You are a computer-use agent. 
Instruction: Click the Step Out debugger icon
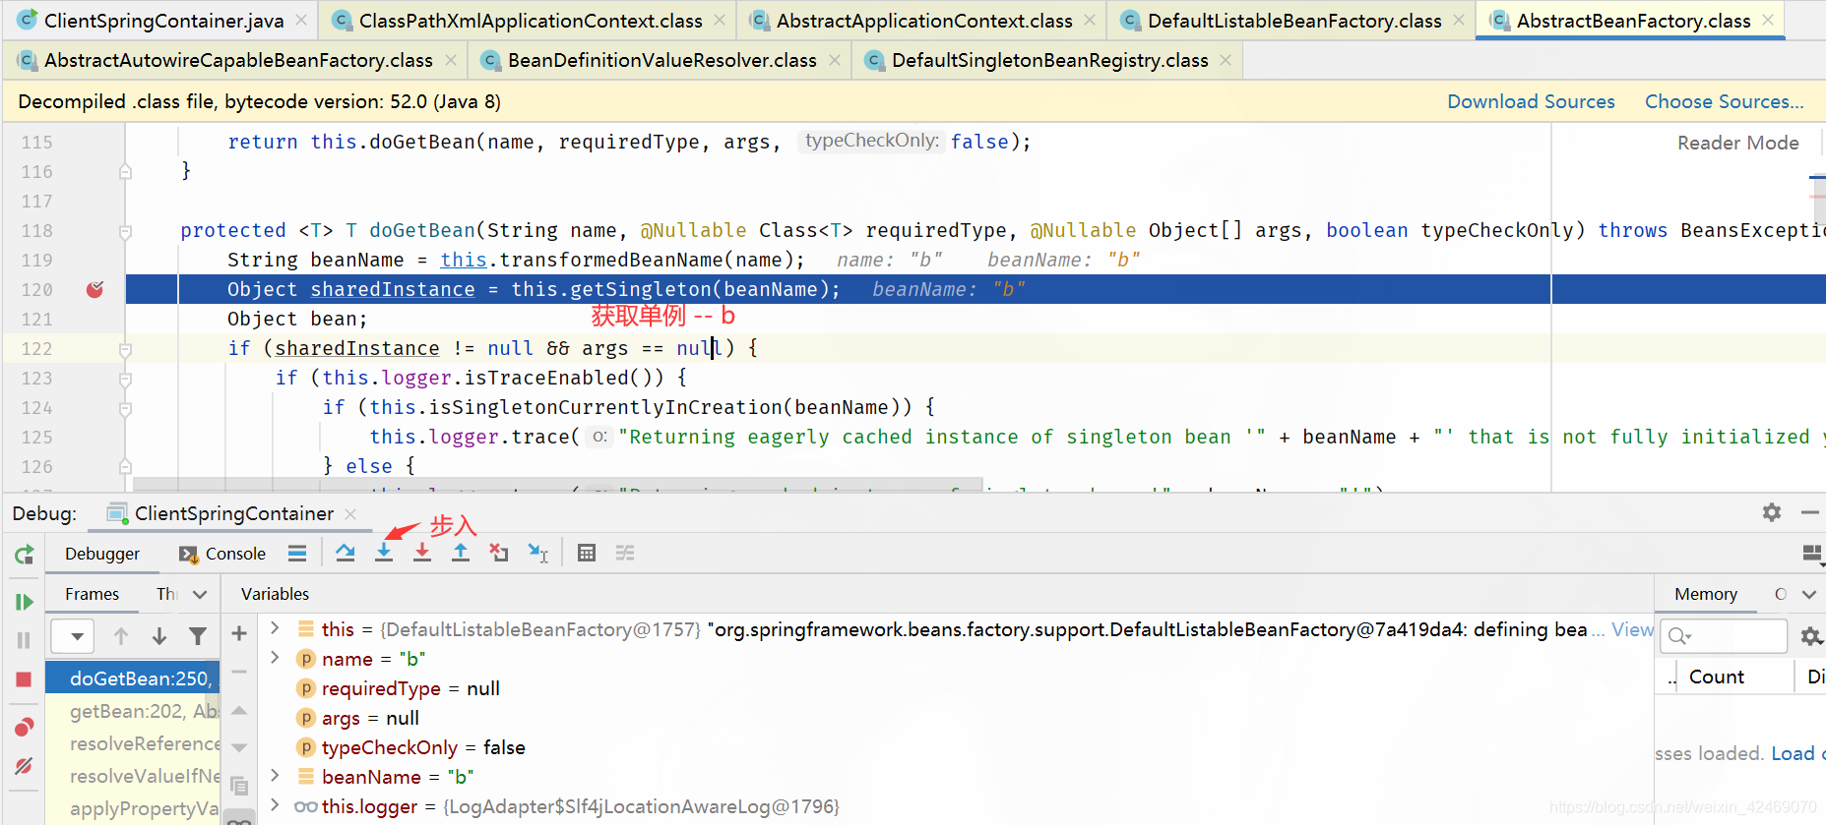[461, 553]
